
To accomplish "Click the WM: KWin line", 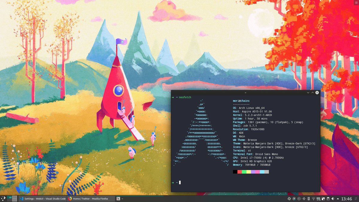I will coord(240,136).
